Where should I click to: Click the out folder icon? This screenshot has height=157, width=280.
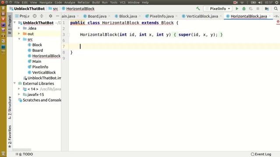25,34
